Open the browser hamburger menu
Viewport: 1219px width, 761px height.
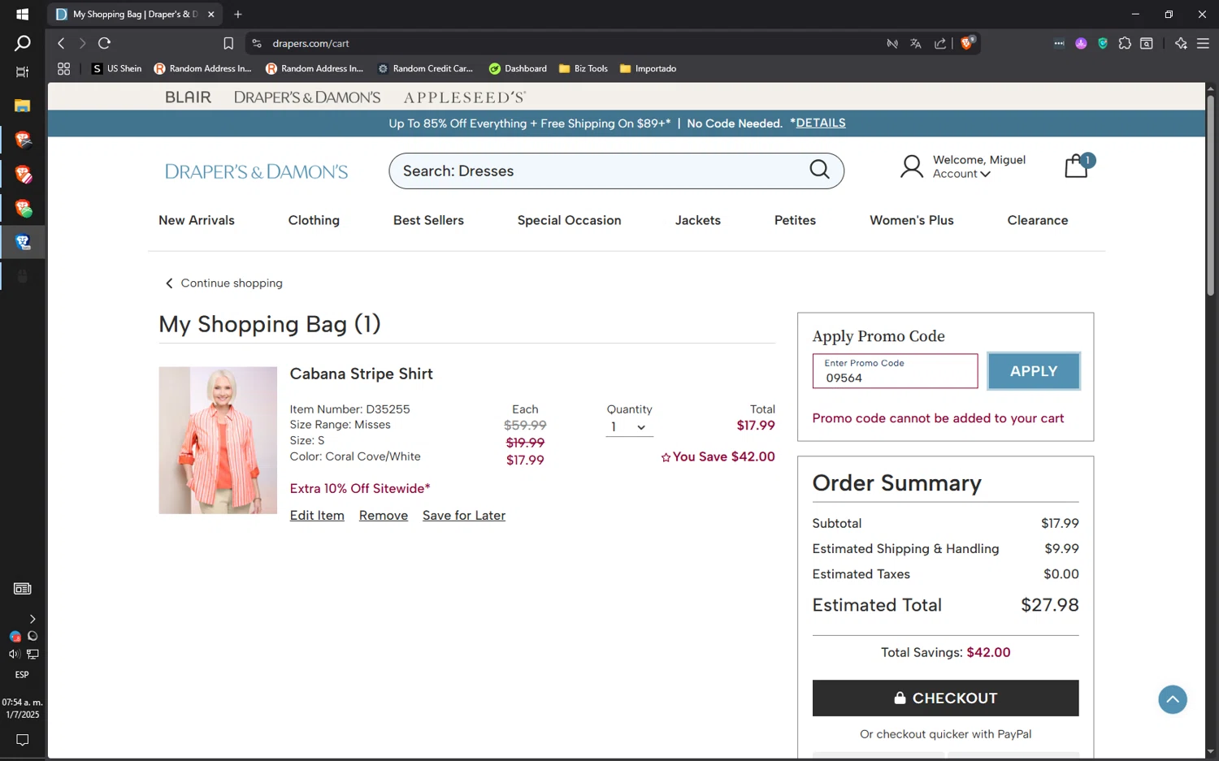click(1203, 43)
